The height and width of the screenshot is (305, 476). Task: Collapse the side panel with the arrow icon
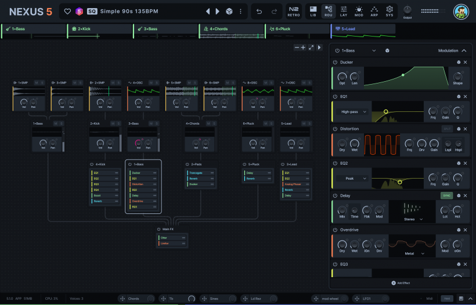[319, 48]
